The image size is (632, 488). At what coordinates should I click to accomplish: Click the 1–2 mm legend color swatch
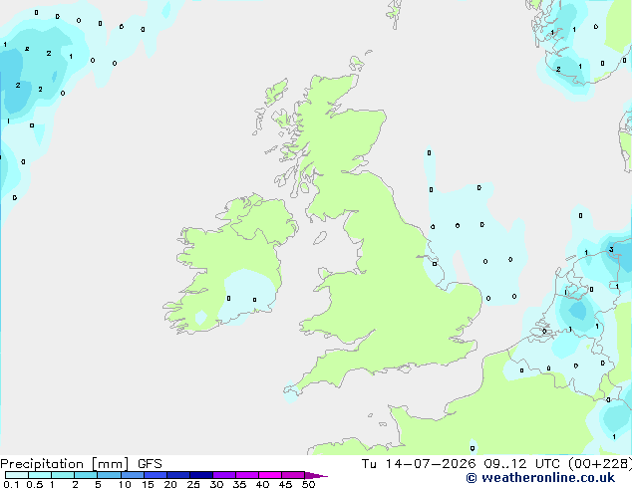63,475
